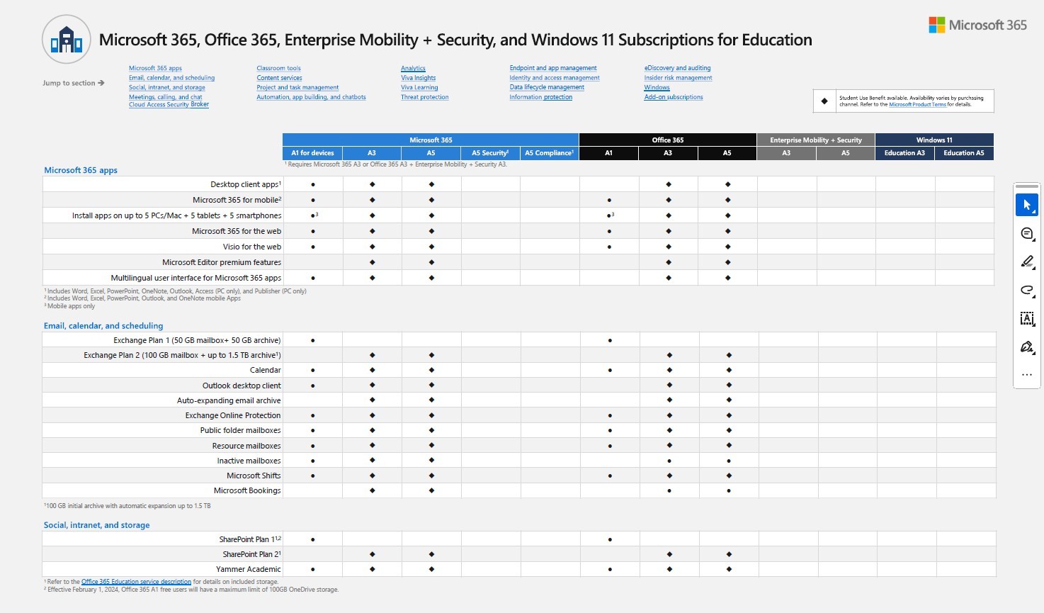Screen dimensions: 1044x613
Task: Click the education building icon beside the title
Action: [67, 40]
